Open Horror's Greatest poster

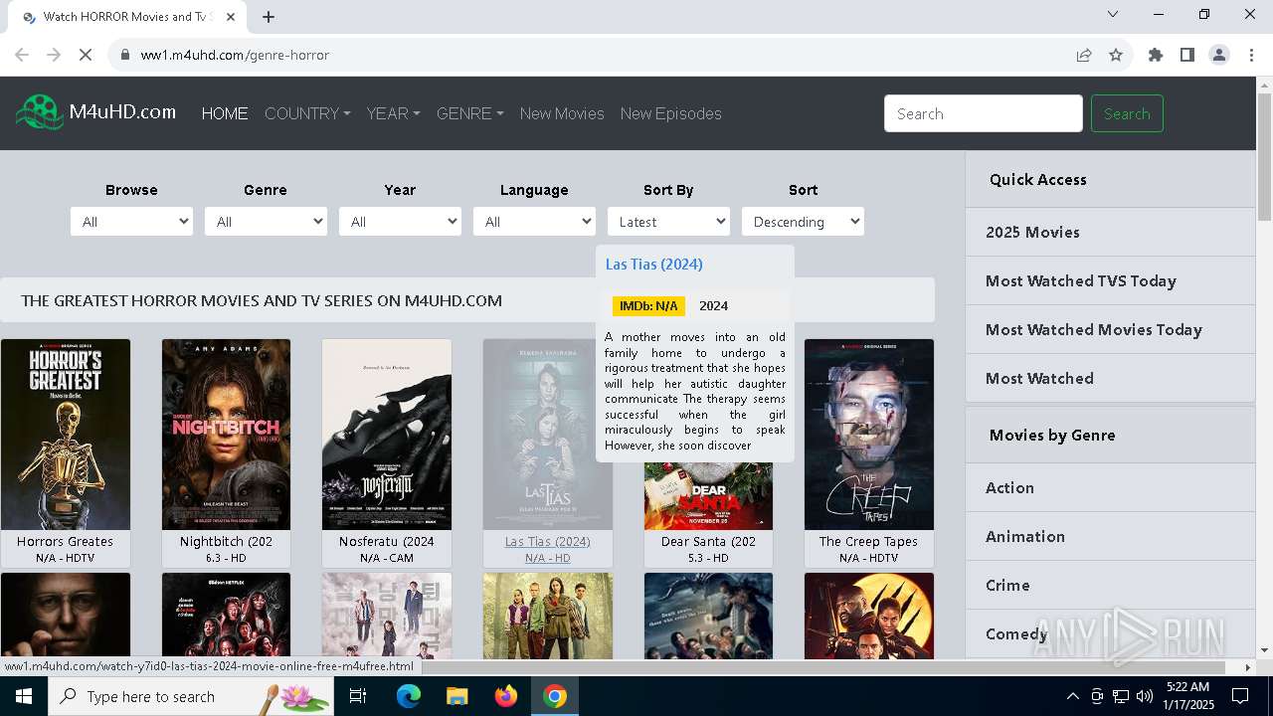(66, 435)
